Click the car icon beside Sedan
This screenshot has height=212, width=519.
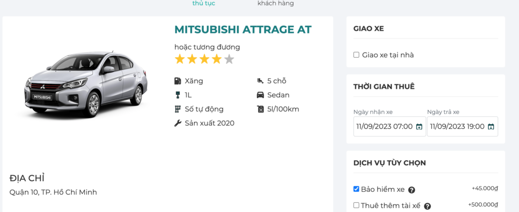pos(260,95)
